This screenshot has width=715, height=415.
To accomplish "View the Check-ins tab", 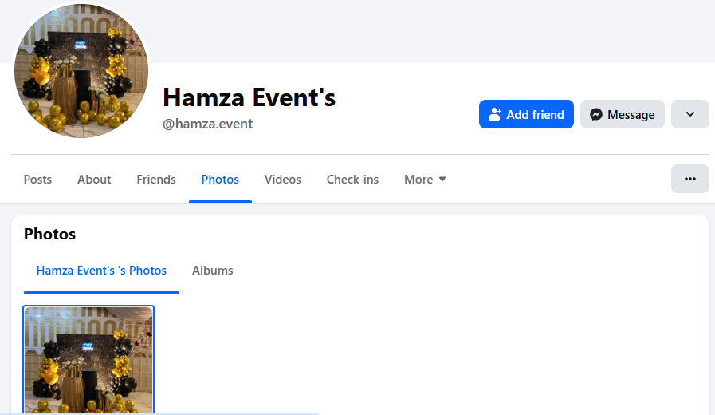I will click(x=352, y=180).
